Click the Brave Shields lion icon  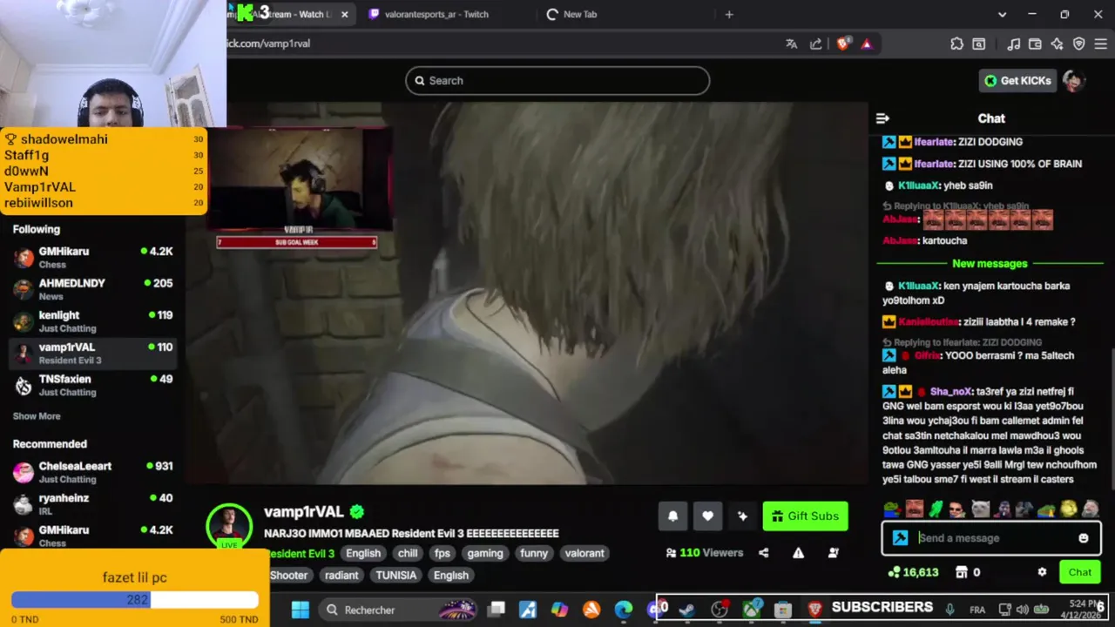point(842,44)
